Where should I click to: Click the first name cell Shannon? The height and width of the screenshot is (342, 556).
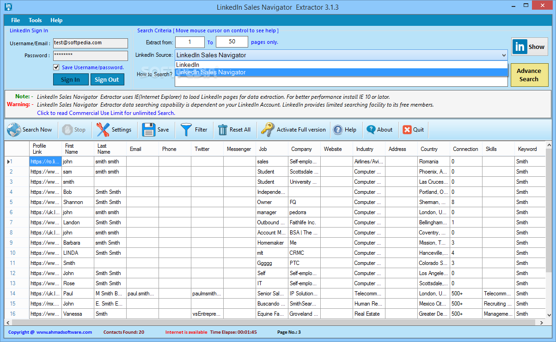78,202
